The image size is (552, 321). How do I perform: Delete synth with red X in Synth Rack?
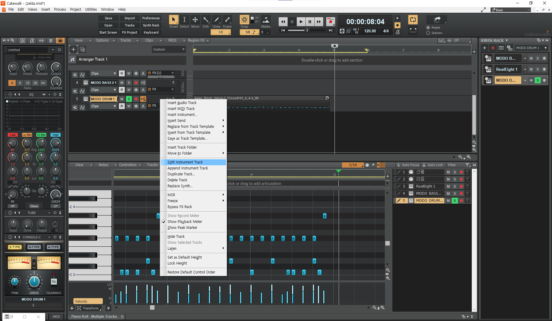click(x=493, y=48)
